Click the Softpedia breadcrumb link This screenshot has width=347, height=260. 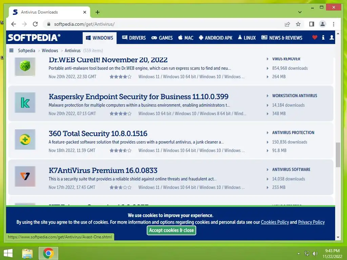pos(26,50)
